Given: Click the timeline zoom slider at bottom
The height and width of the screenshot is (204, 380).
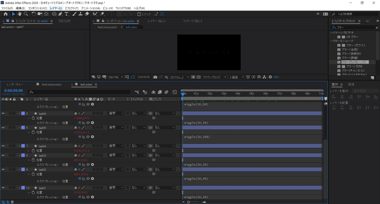Looking at the screenshot, I should (x=194, y=202).
